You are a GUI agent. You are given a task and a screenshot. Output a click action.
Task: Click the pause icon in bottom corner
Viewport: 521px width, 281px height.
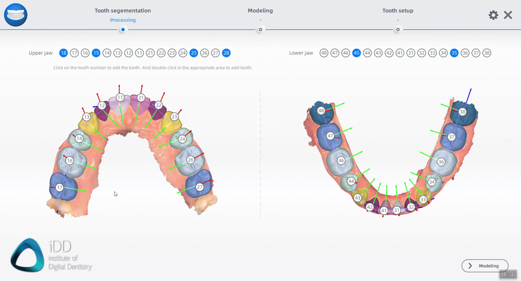click(x=504, y=274)
